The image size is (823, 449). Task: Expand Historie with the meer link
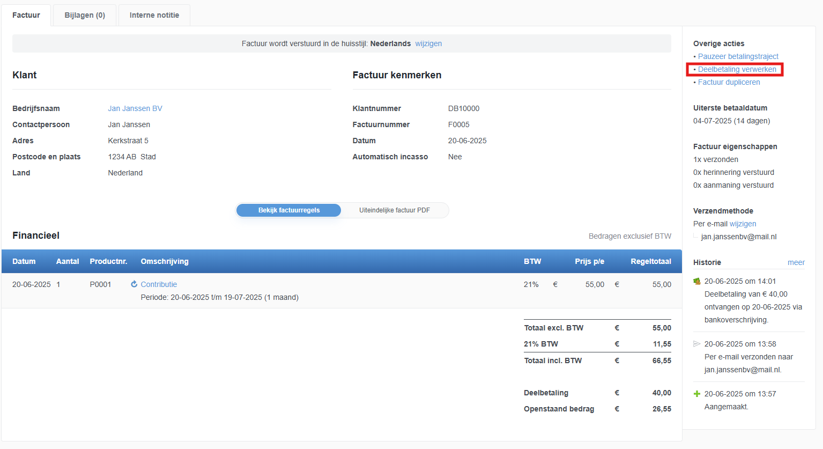796,262
